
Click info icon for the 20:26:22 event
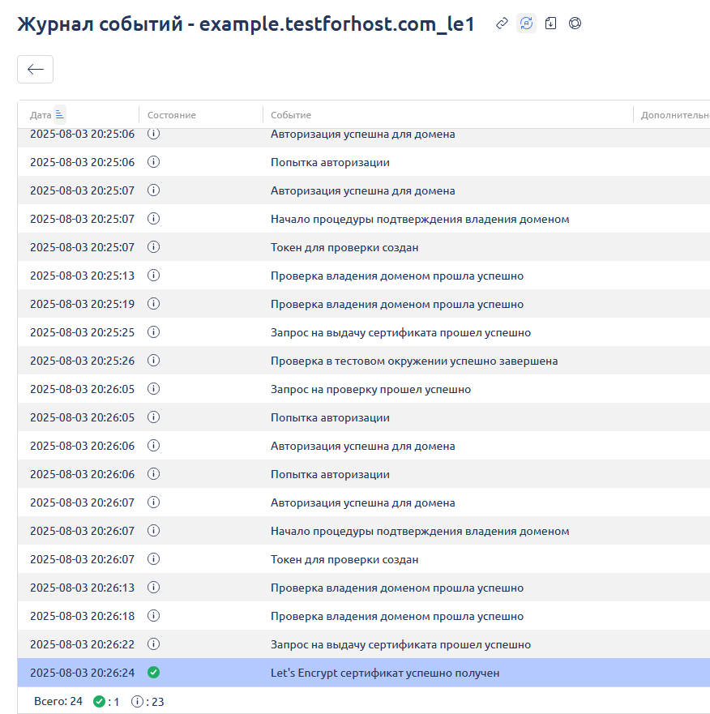coord(153,644)
